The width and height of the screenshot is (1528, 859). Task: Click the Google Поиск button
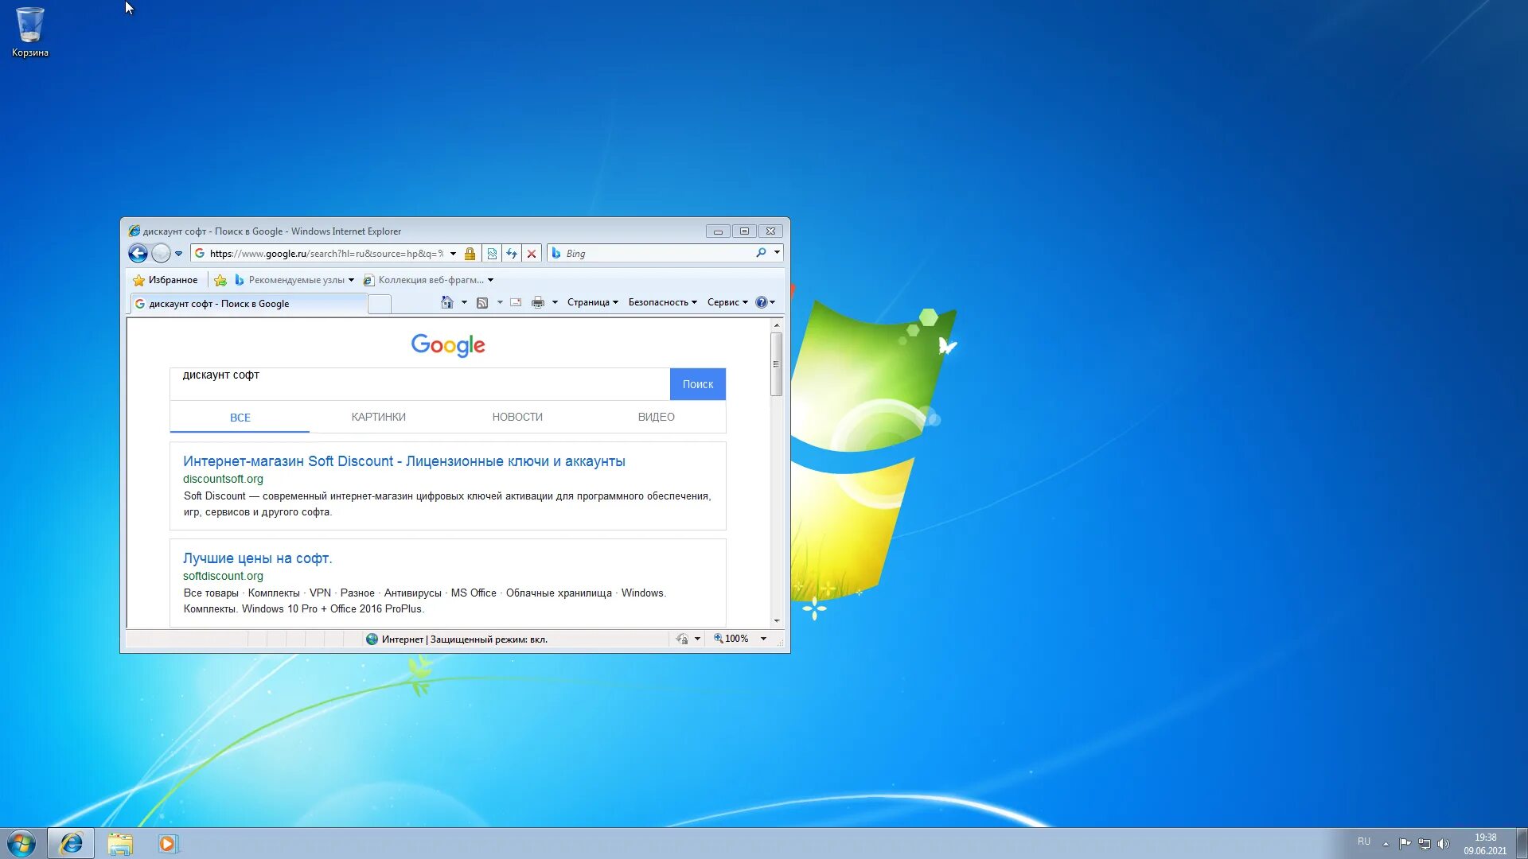click(x=698, y=383)
